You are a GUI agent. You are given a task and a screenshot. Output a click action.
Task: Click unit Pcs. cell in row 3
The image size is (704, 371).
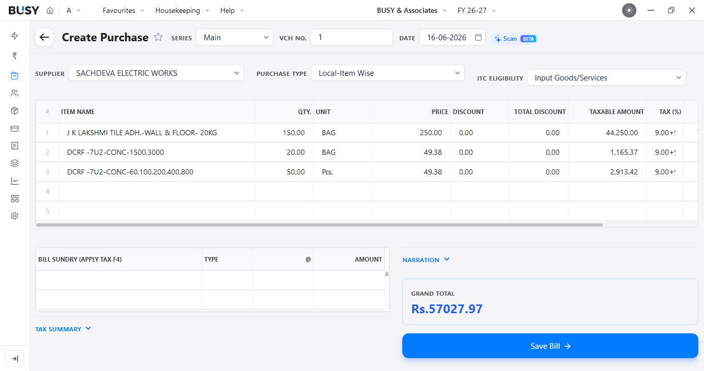(342, 172)
